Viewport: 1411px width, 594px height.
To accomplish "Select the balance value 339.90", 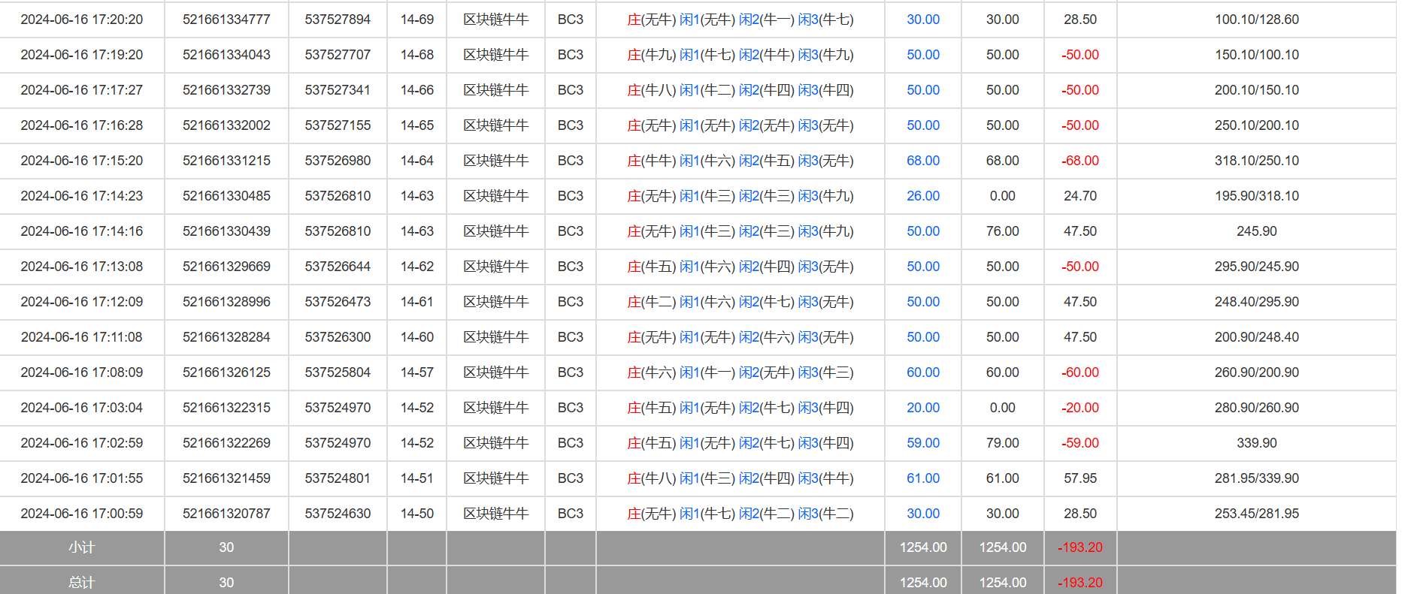I will point(1256,443).
